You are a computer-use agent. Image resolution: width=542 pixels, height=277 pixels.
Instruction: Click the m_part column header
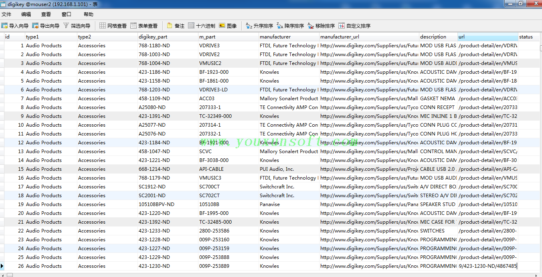point(229,36)
